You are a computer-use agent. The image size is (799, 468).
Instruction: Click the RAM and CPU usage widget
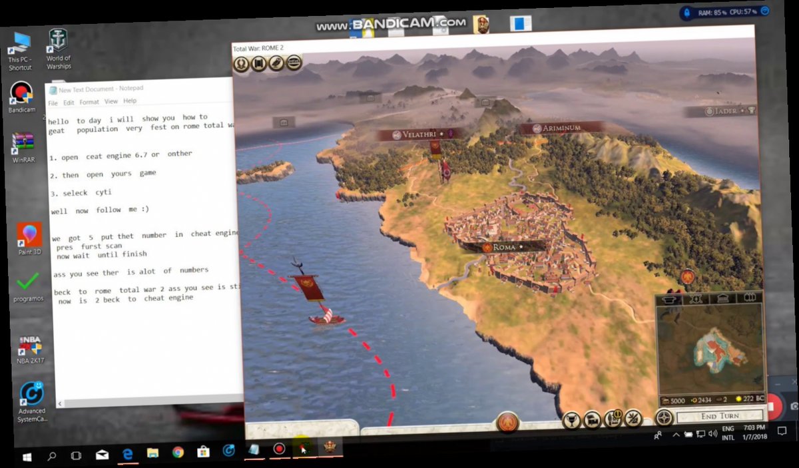point(725,11)
